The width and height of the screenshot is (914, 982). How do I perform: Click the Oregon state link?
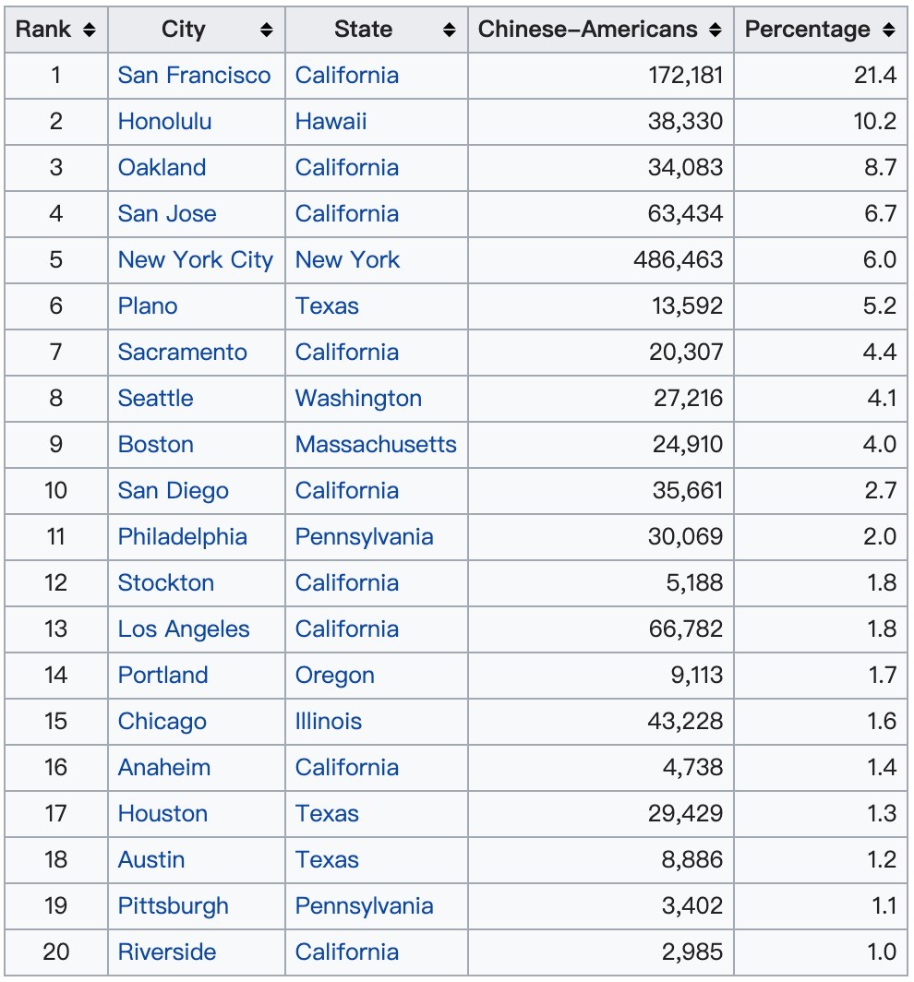(334, 676)
